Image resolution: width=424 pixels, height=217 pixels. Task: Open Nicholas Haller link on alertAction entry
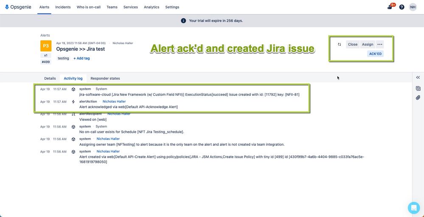tap(114, 101)
